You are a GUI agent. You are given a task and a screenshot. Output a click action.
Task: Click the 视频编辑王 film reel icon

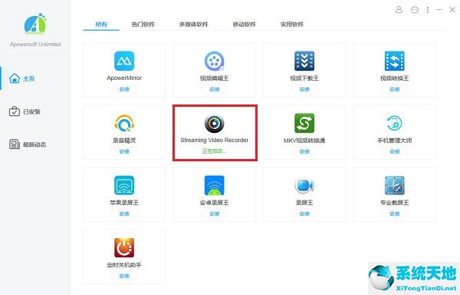[214, 61]
